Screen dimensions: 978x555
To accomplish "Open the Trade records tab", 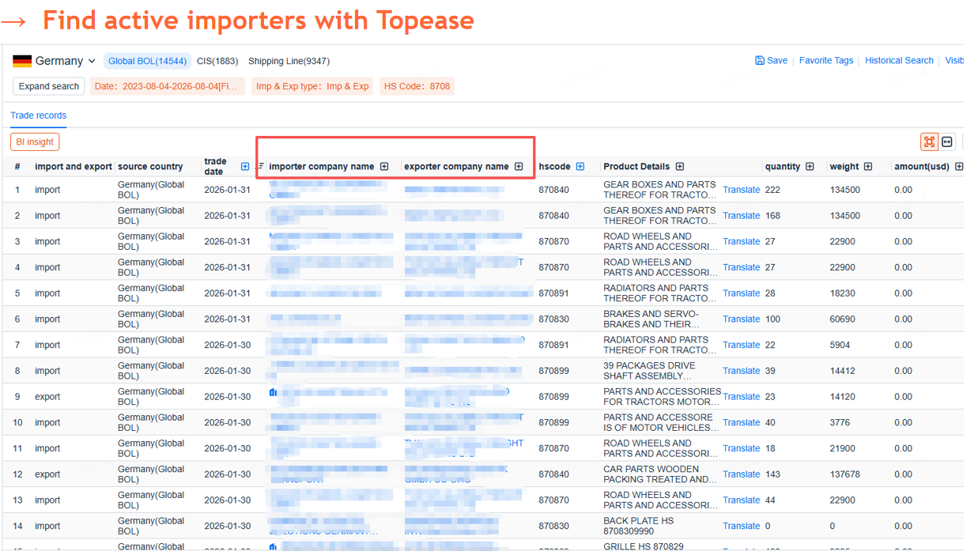I will [38, 115].
